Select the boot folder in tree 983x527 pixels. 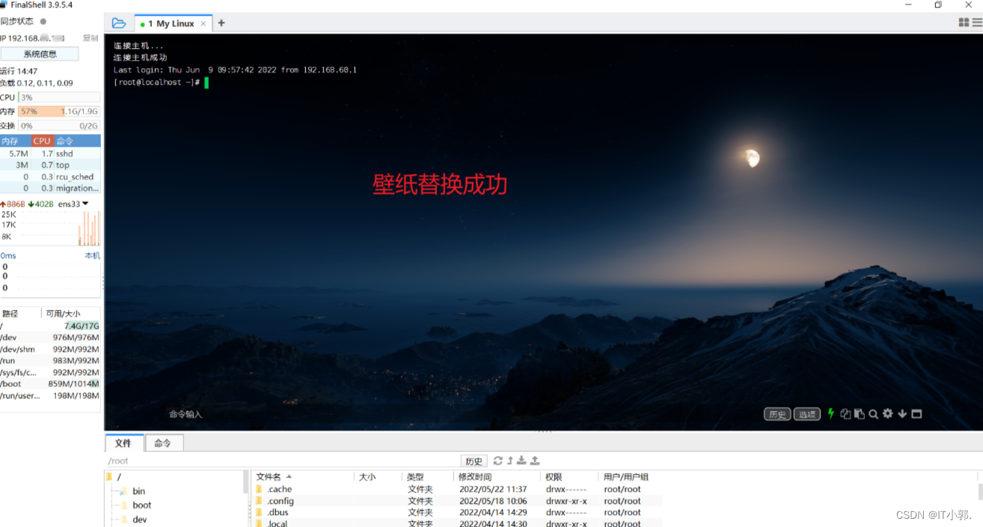click(x=141, y=505)
